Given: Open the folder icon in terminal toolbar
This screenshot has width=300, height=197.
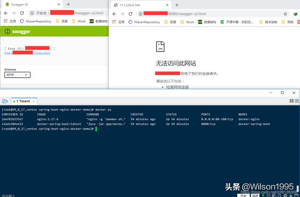Looking at the screenshot, I should click(5, 101).
